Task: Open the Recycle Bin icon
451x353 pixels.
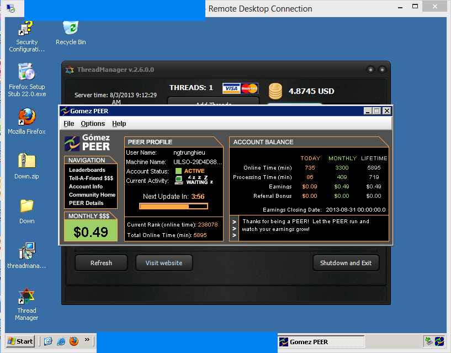Action: 71,33
